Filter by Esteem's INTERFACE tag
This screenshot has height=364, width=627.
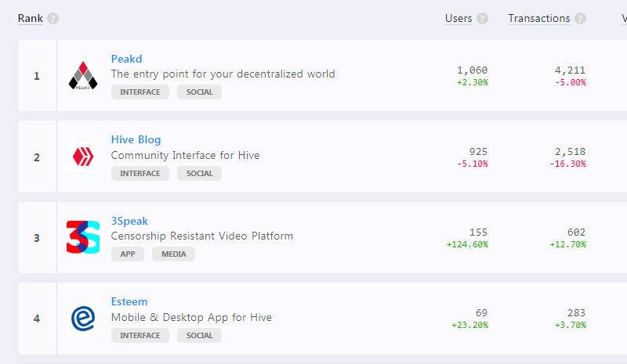[140, 335]
